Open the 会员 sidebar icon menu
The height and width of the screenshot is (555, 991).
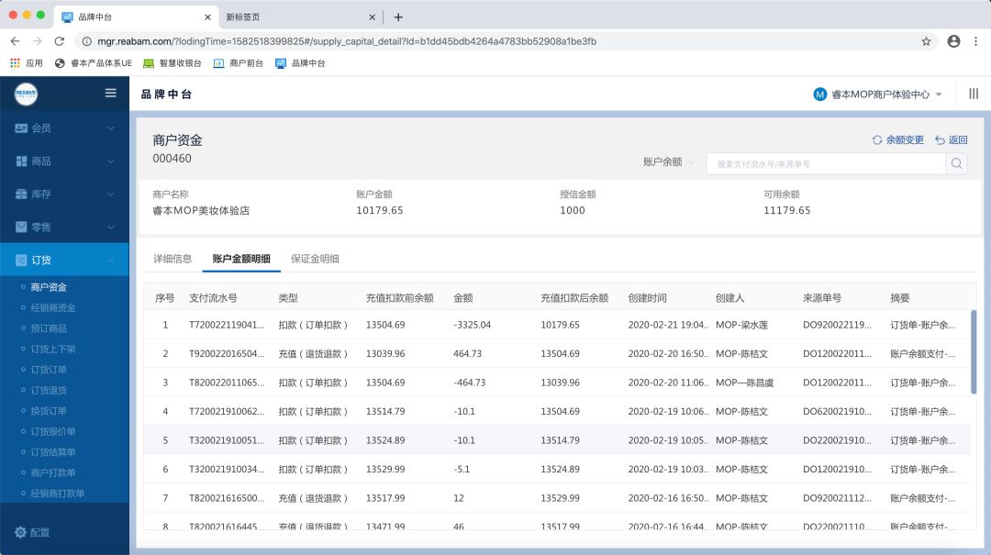click(x=21, y=128)
